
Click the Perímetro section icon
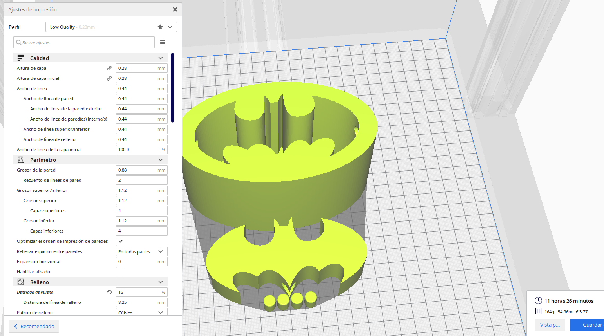(20, 159)
